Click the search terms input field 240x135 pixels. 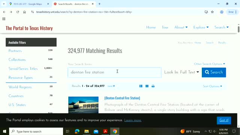[x=114, y=72]
